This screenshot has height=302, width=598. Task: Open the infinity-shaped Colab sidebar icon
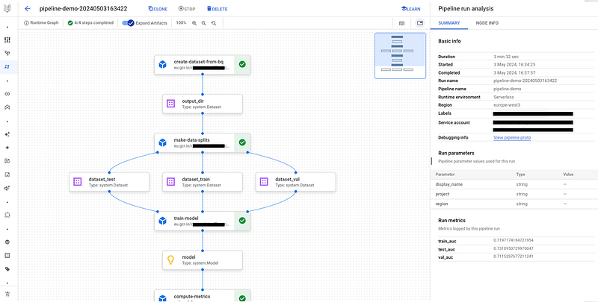point(7,94)
